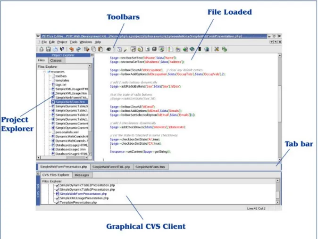Close the Project Explorer panel
Viewport: 318px width, 239px height.
click(92, 55)
